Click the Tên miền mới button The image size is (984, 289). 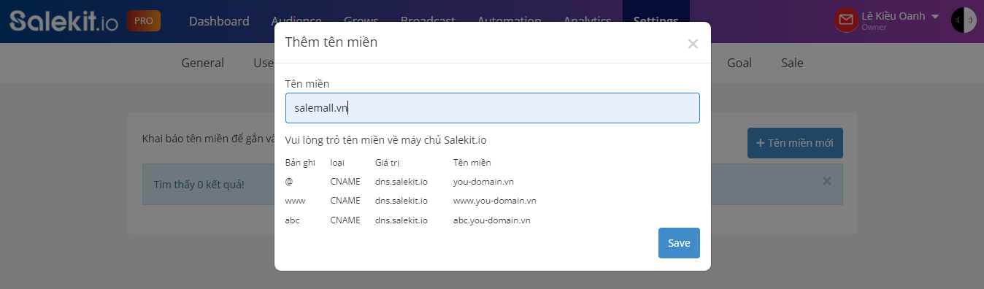click(x=795, y=143)
